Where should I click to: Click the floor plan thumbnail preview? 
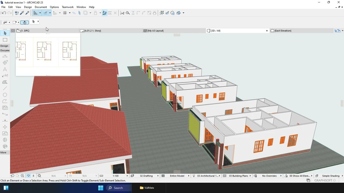coord(48,54)
